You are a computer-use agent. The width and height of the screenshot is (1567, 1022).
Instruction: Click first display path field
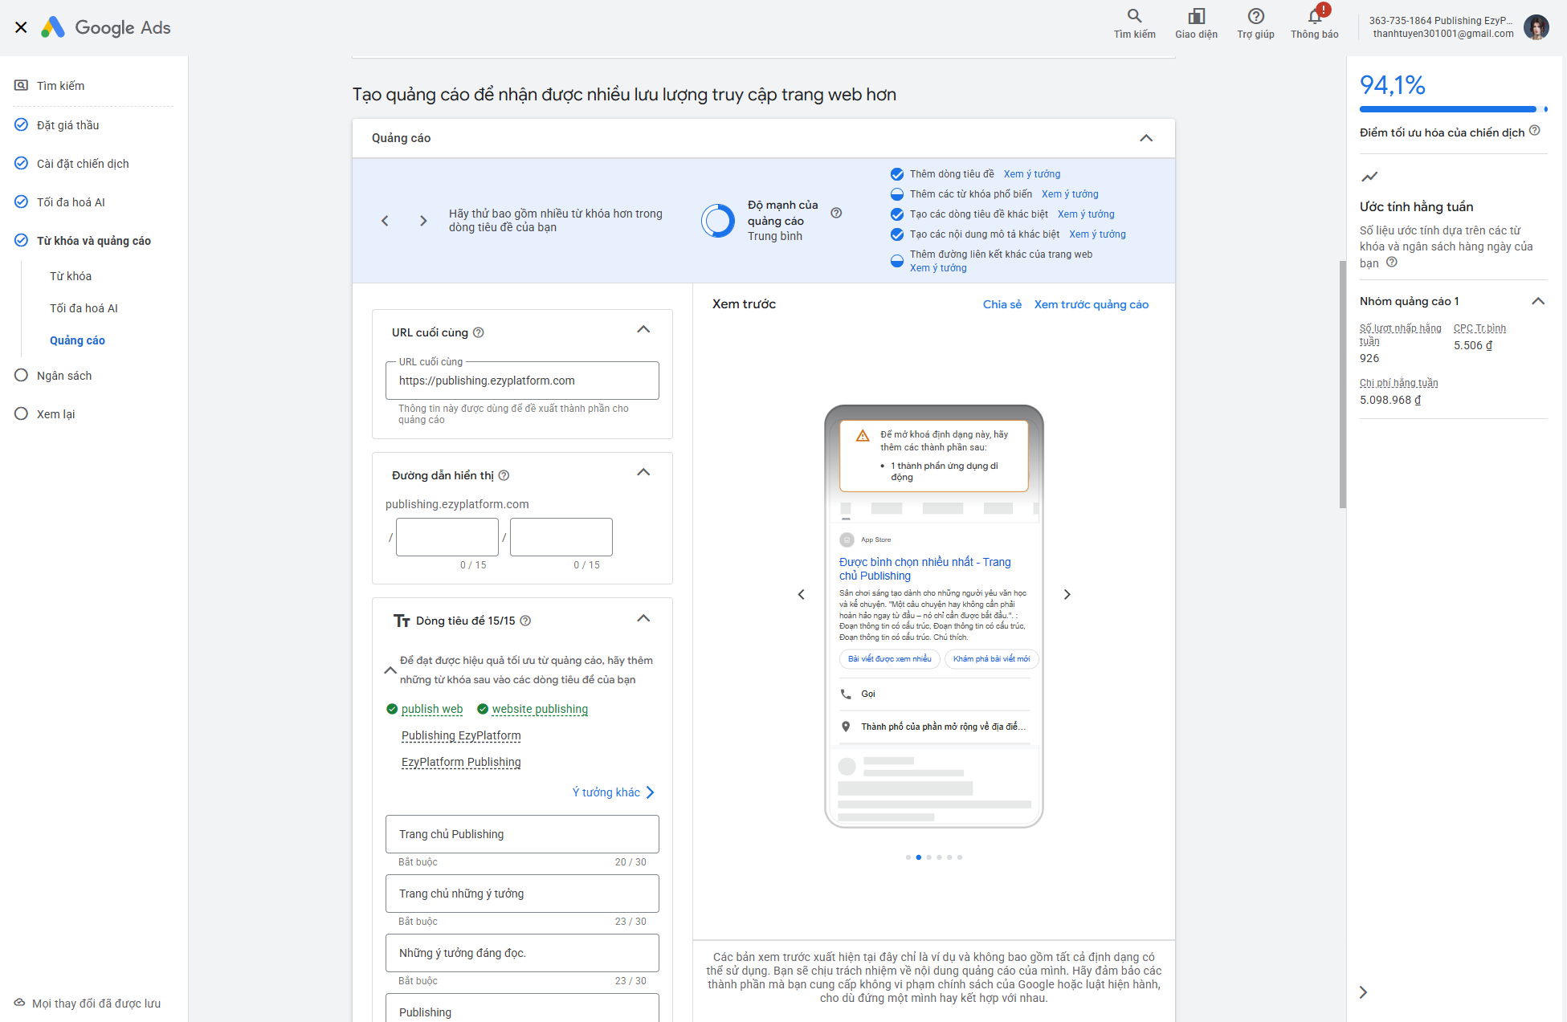447,537
